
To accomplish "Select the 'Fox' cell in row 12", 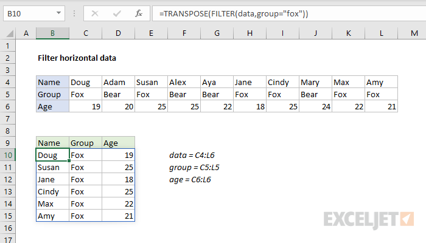I will [86, 180].
